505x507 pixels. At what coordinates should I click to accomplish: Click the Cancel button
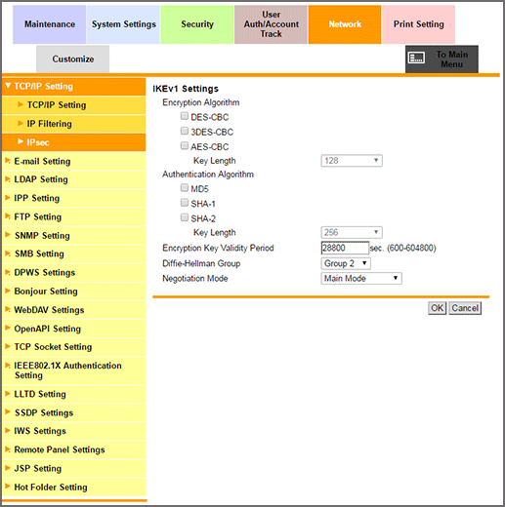click(x=465, y=308)
